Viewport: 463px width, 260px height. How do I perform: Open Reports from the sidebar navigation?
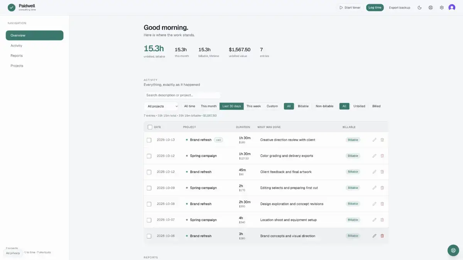click(35, 55)
